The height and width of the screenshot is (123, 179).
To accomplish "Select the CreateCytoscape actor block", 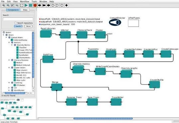I will pos(166,54).
